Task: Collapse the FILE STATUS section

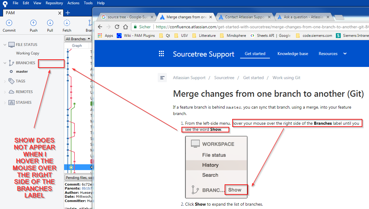Action: coord(5,45)
